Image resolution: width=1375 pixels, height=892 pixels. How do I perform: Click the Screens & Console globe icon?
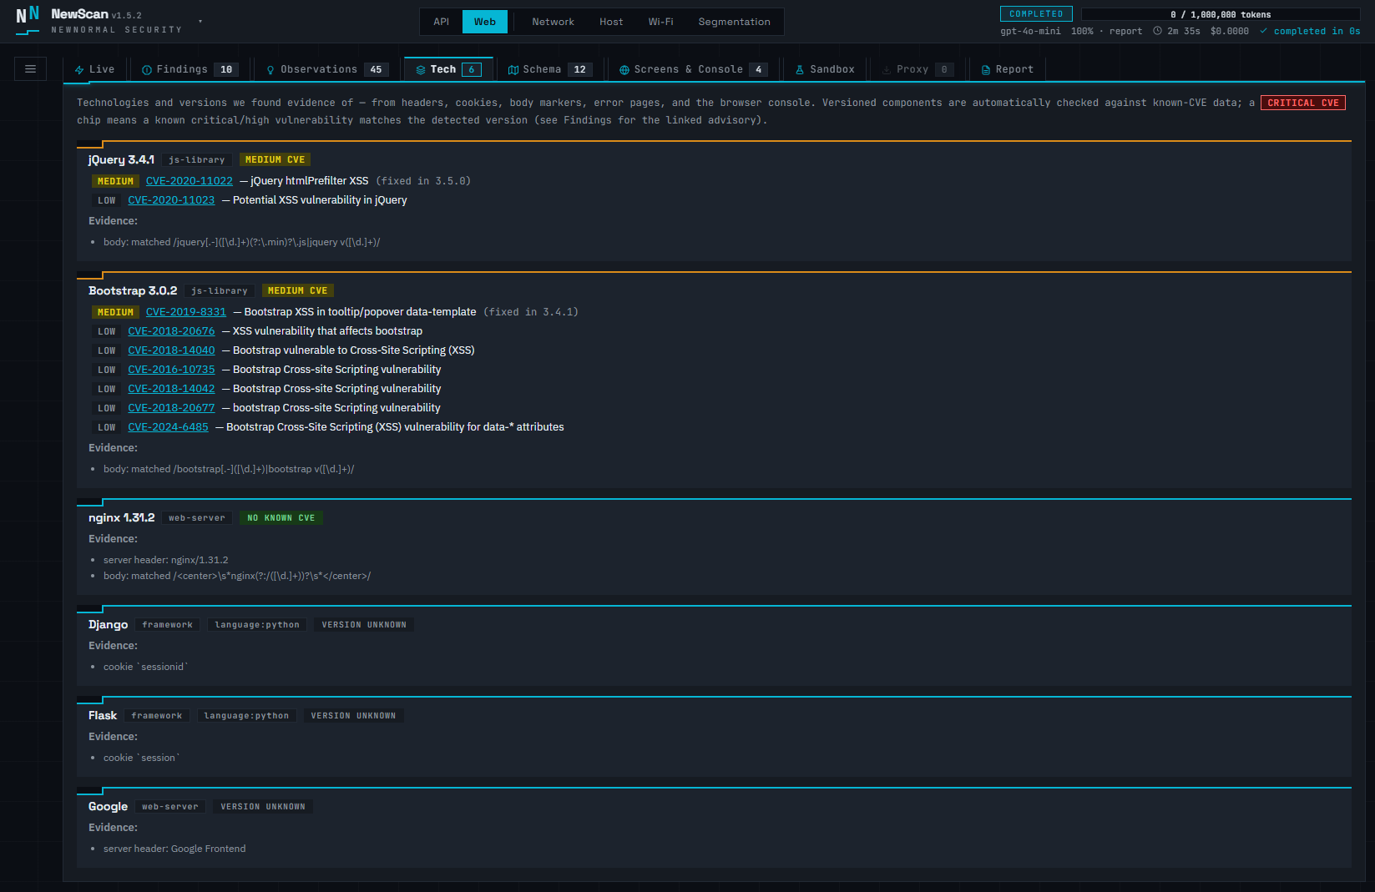coord(624,70)
